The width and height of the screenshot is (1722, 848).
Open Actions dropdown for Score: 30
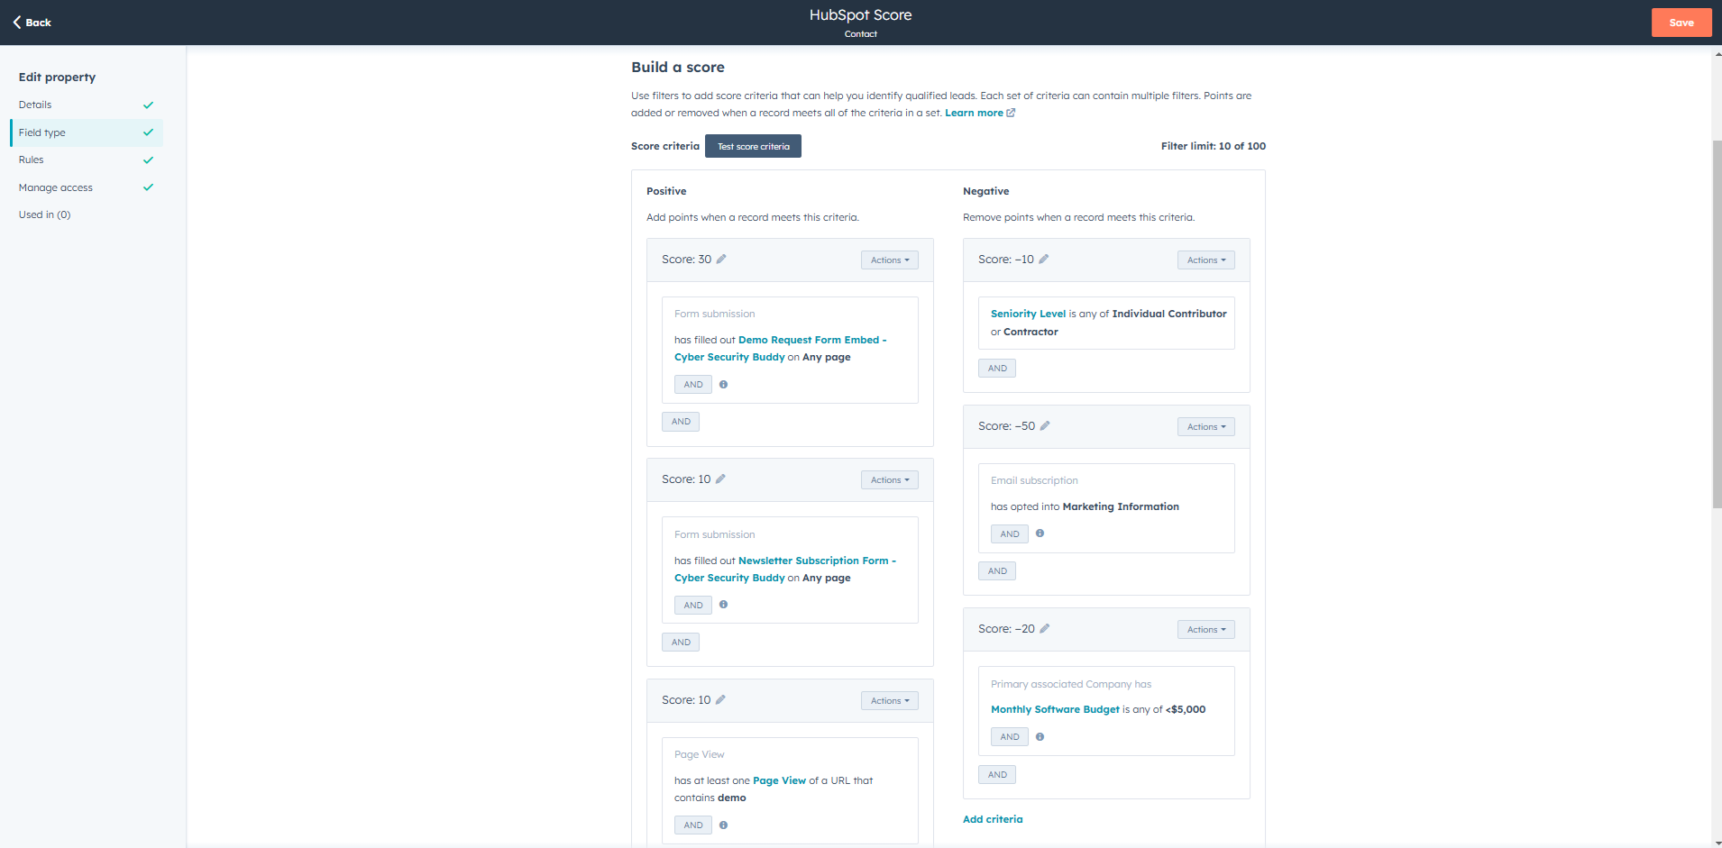pos(889,260)
